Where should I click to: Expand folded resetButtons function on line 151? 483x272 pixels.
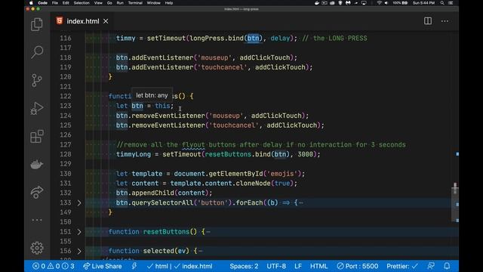(x=79, y=232)
